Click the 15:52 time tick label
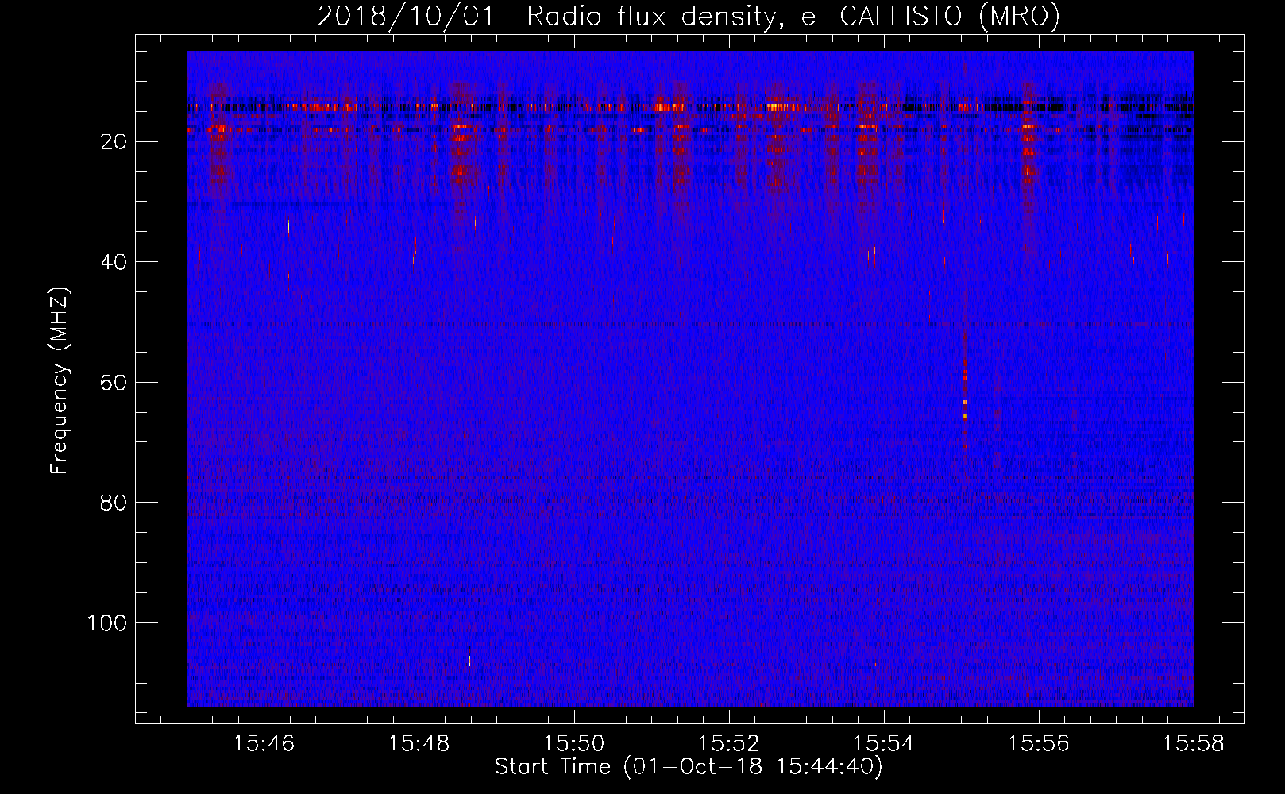 coord(728,743)
